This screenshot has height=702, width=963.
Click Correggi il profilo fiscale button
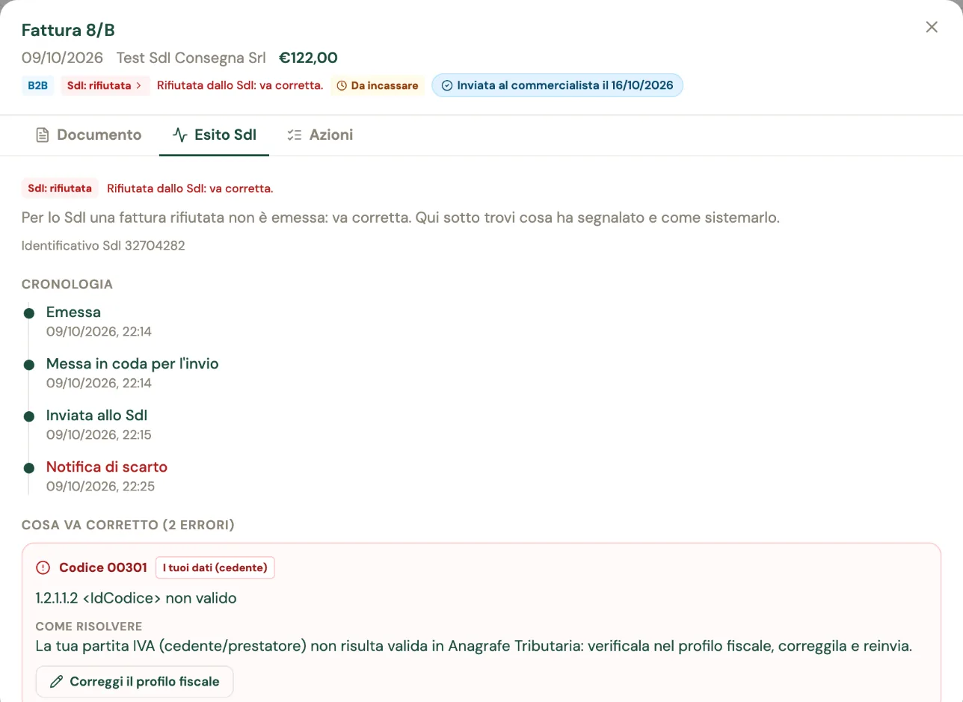(135, 682)
